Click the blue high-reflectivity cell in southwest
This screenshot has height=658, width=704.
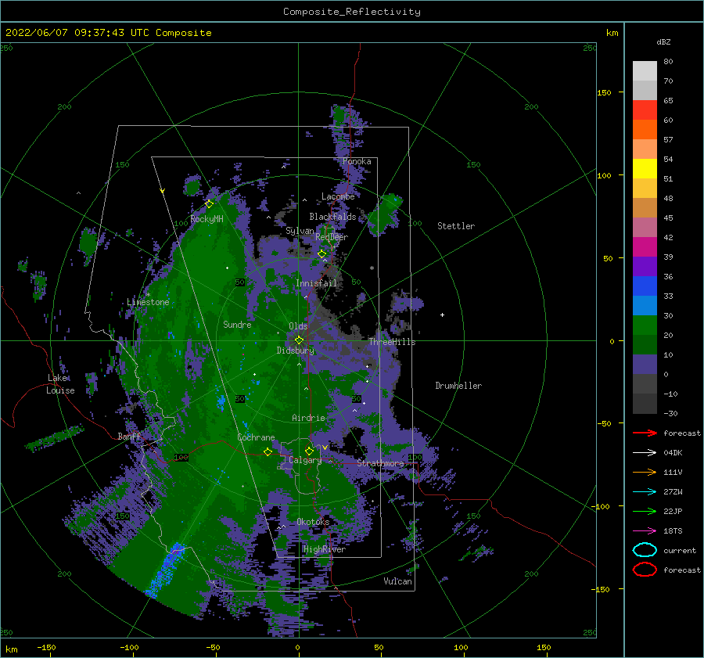coord(164,571)
